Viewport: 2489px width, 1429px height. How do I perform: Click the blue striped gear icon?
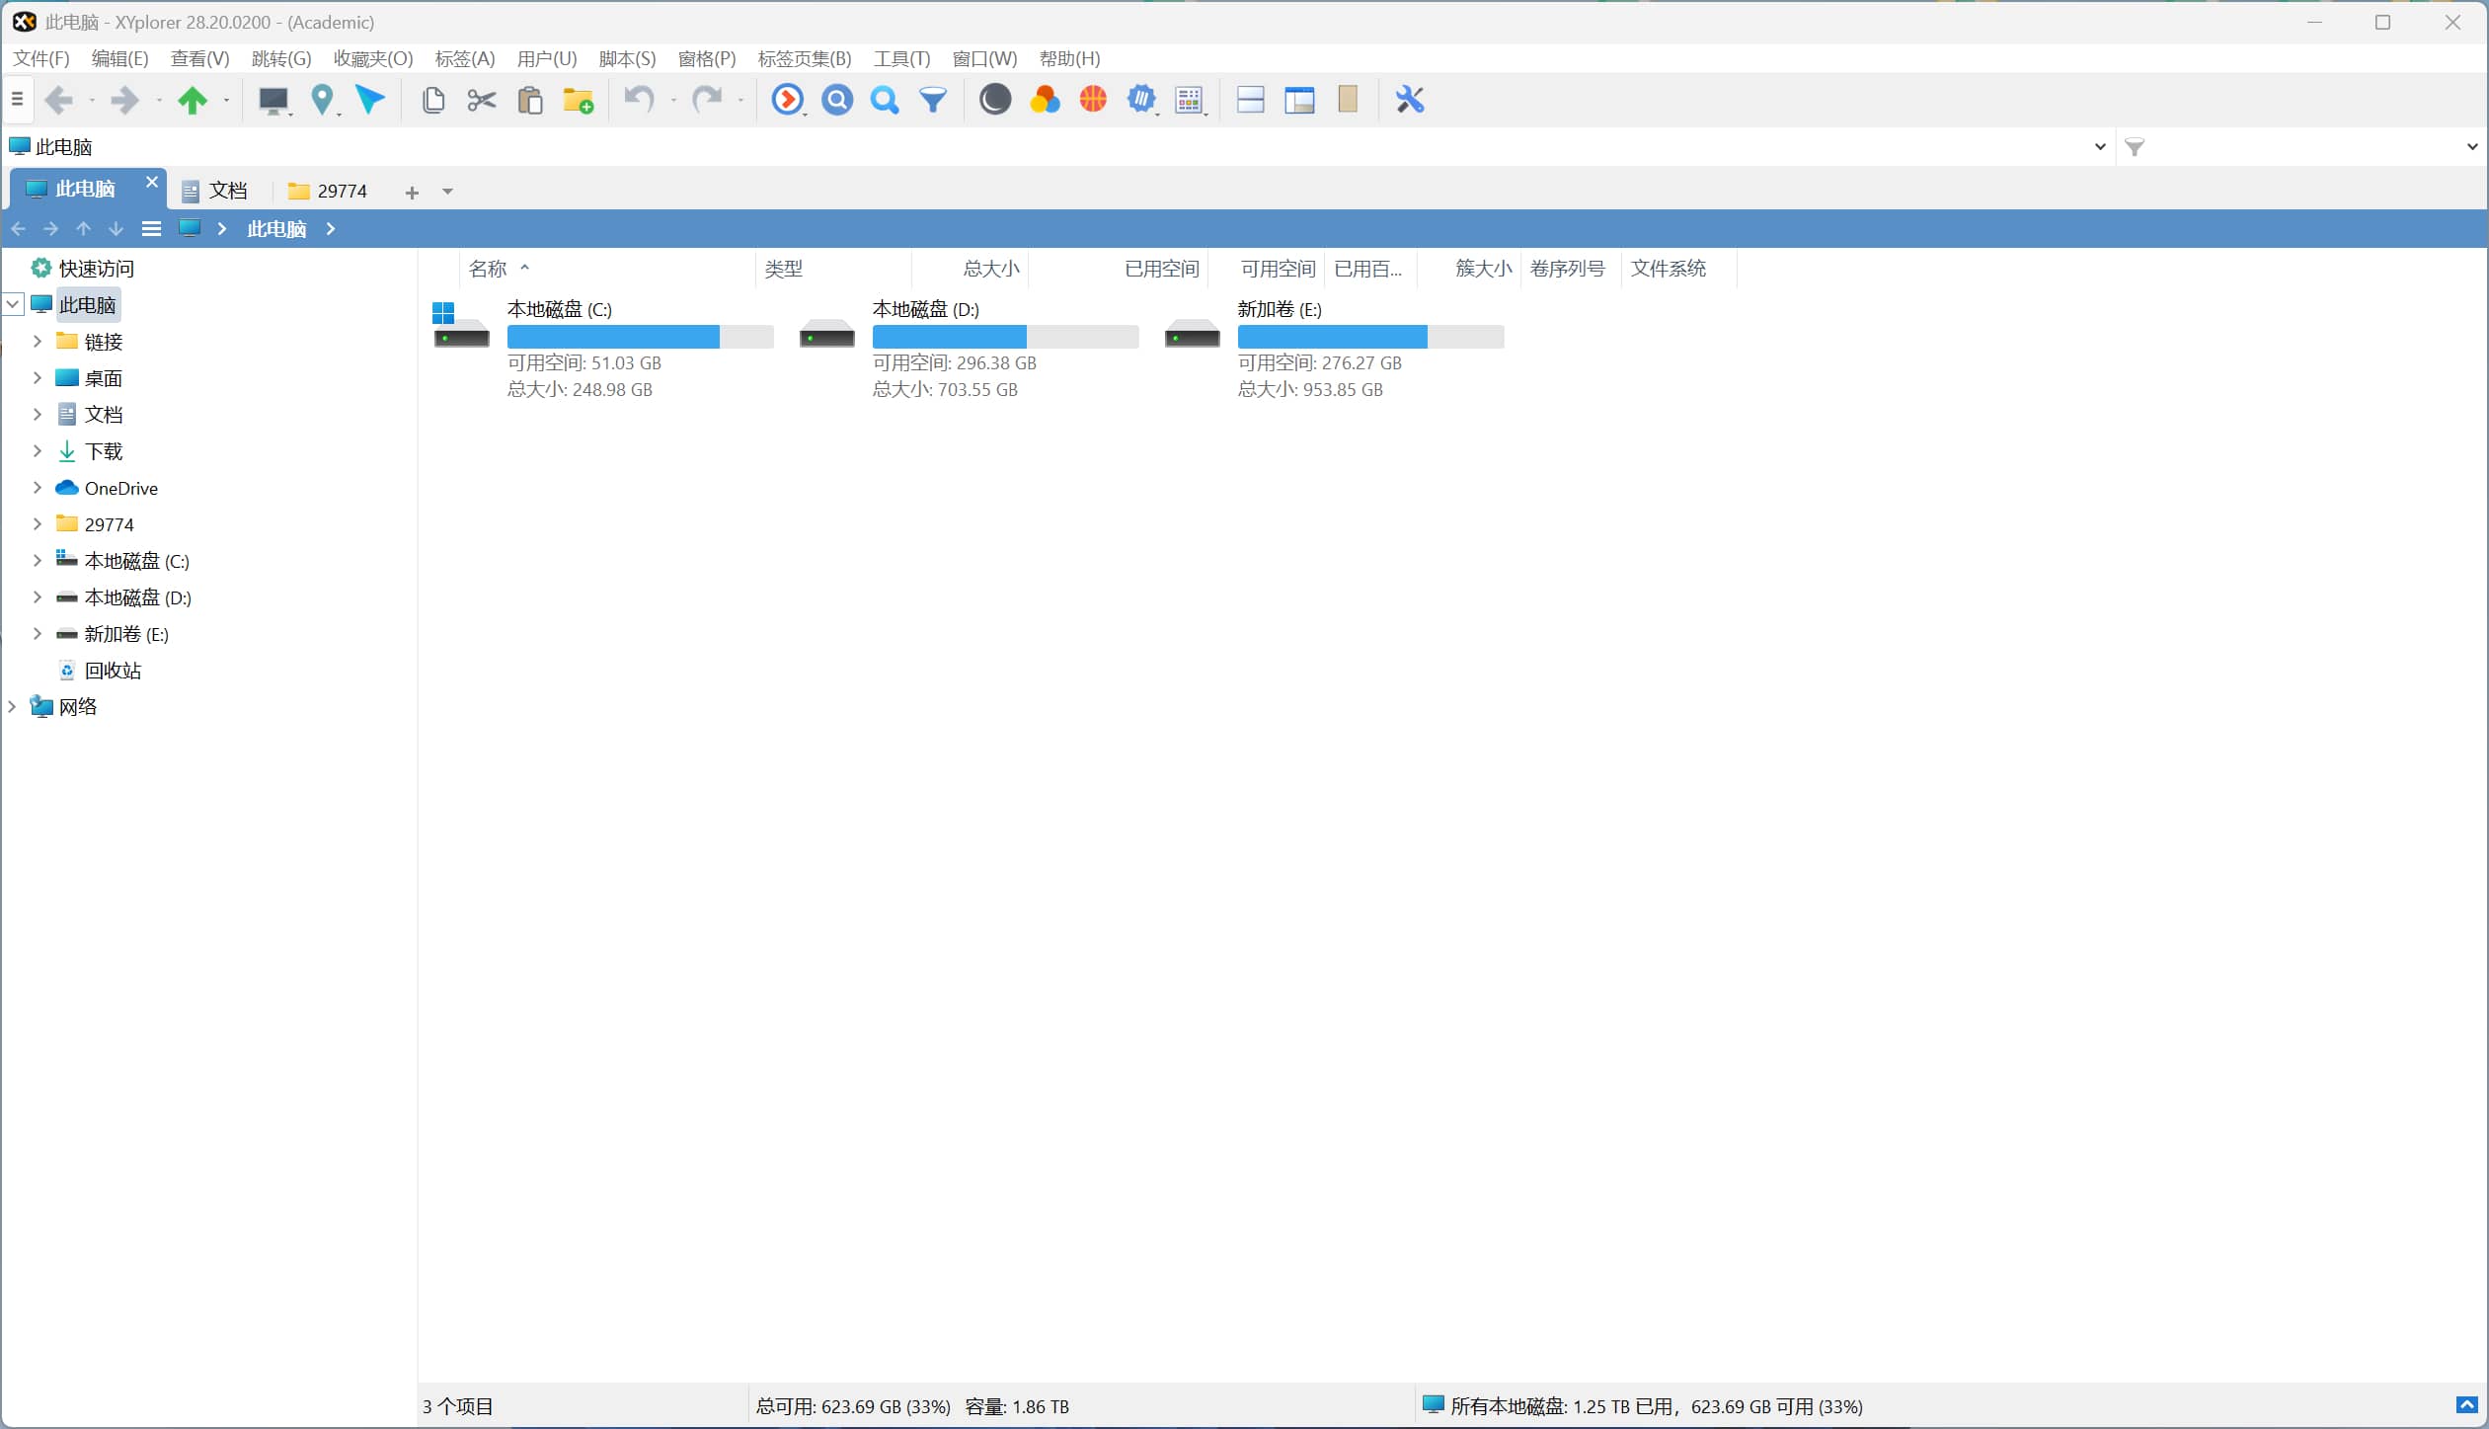point(1141,100)
